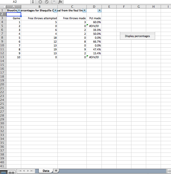Switch to the Data sheet tab
The height and width of the screenshot is (174, 171).
click(46, 171)
